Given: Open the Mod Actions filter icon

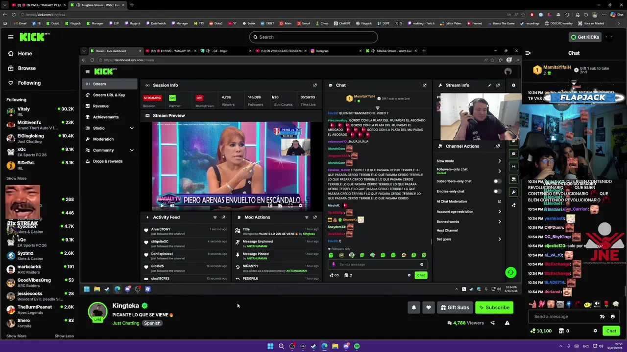Looking at the screenshot, I should pos(307,217).
